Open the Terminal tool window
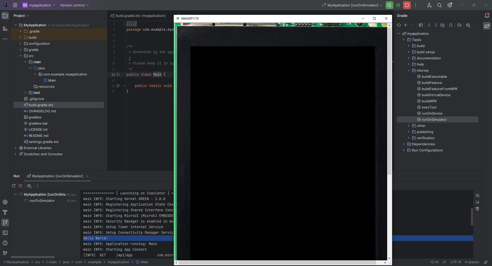Viewport: 492px width, 266px height. click(5, 233)
